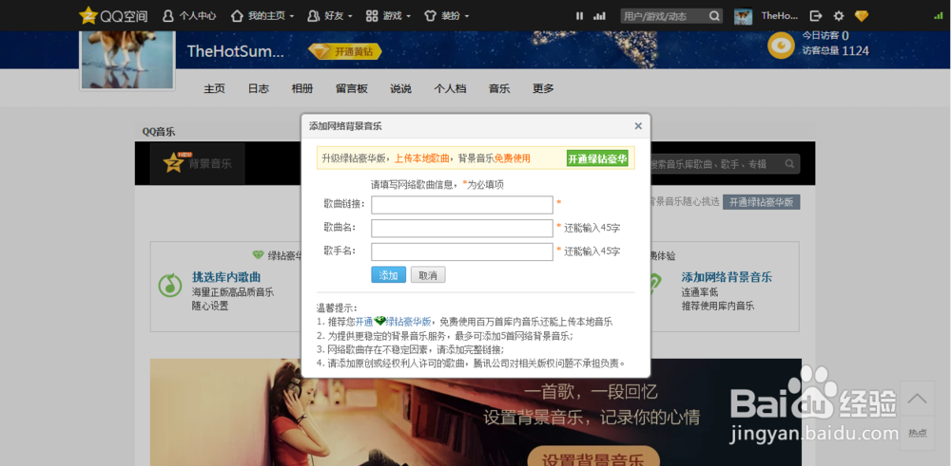Click the 上传本地歌曲 orange text
Image resolution: width=951 pixels, height=466 pixels.
pyautogui.click(x=422, y=158)
